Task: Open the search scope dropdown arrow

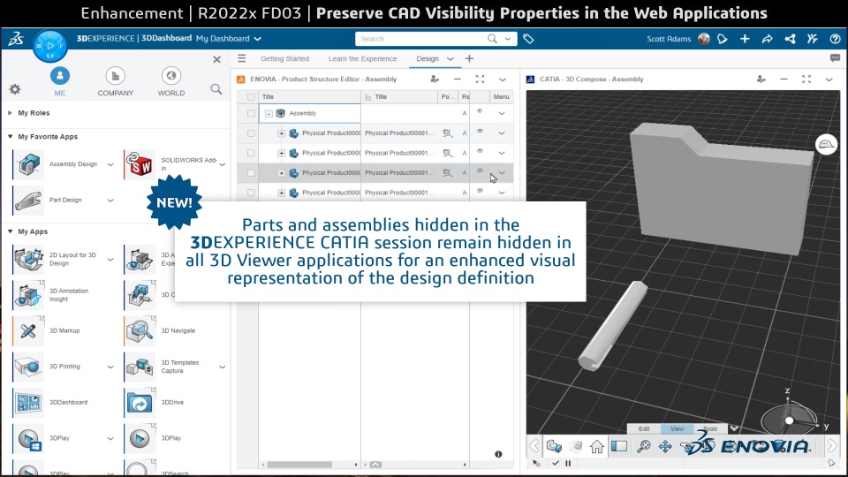Action: point(508,38)
